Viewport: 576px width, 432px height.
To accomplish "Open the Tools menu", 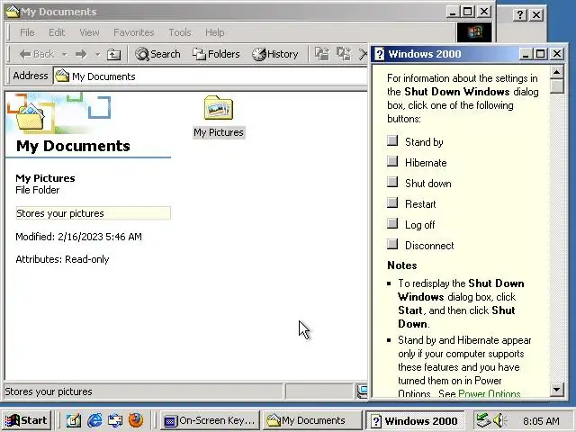I will (x=180, y=32).
